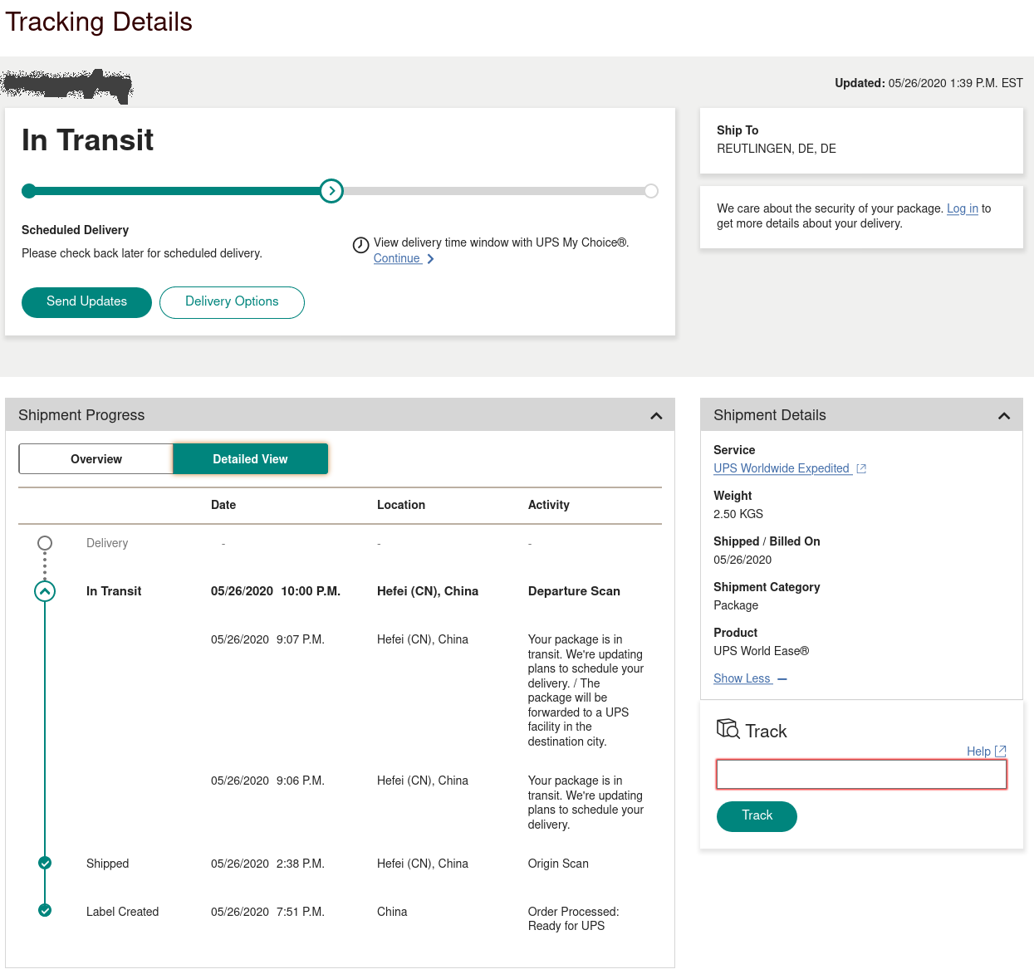1034x974 pixels.
Task: Switch to the Overview tab
Action: [x=96, y=458]
